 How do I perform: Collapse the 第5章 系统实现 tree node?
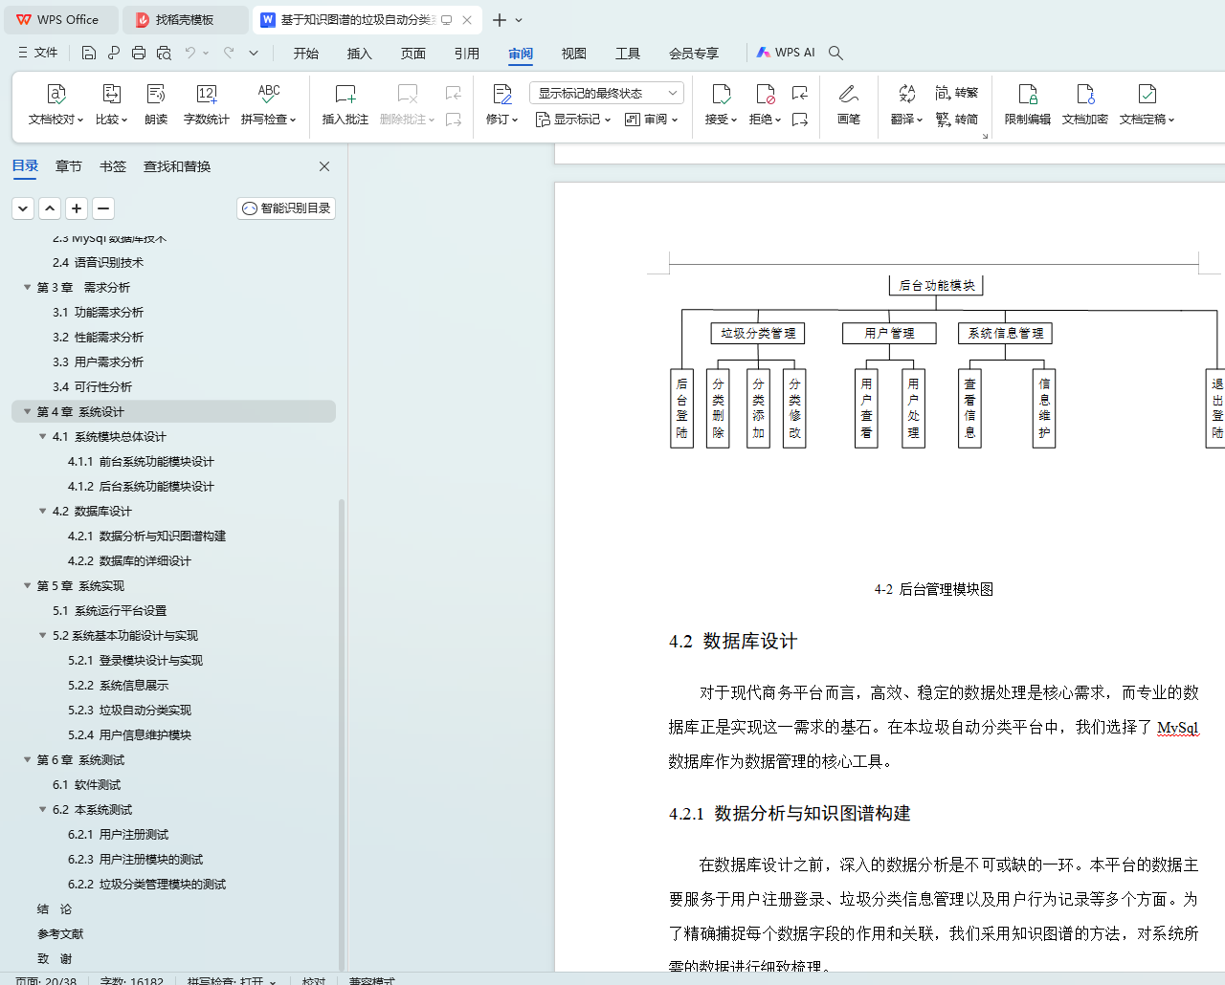27,585
